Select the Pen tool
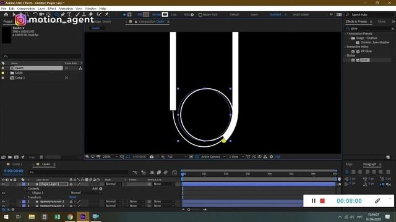Screen dimensions: 396x222 click(x=63, y=15)
